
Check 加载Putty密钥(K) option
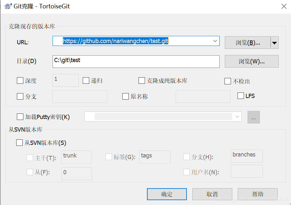tap(20, 117)
